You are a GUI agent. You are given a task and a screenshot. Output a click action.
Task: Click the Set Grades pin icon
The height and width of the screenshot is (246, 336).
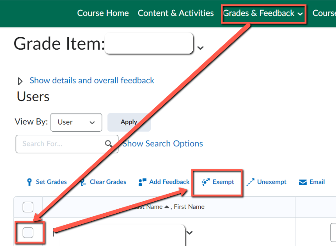pos(29,182)
